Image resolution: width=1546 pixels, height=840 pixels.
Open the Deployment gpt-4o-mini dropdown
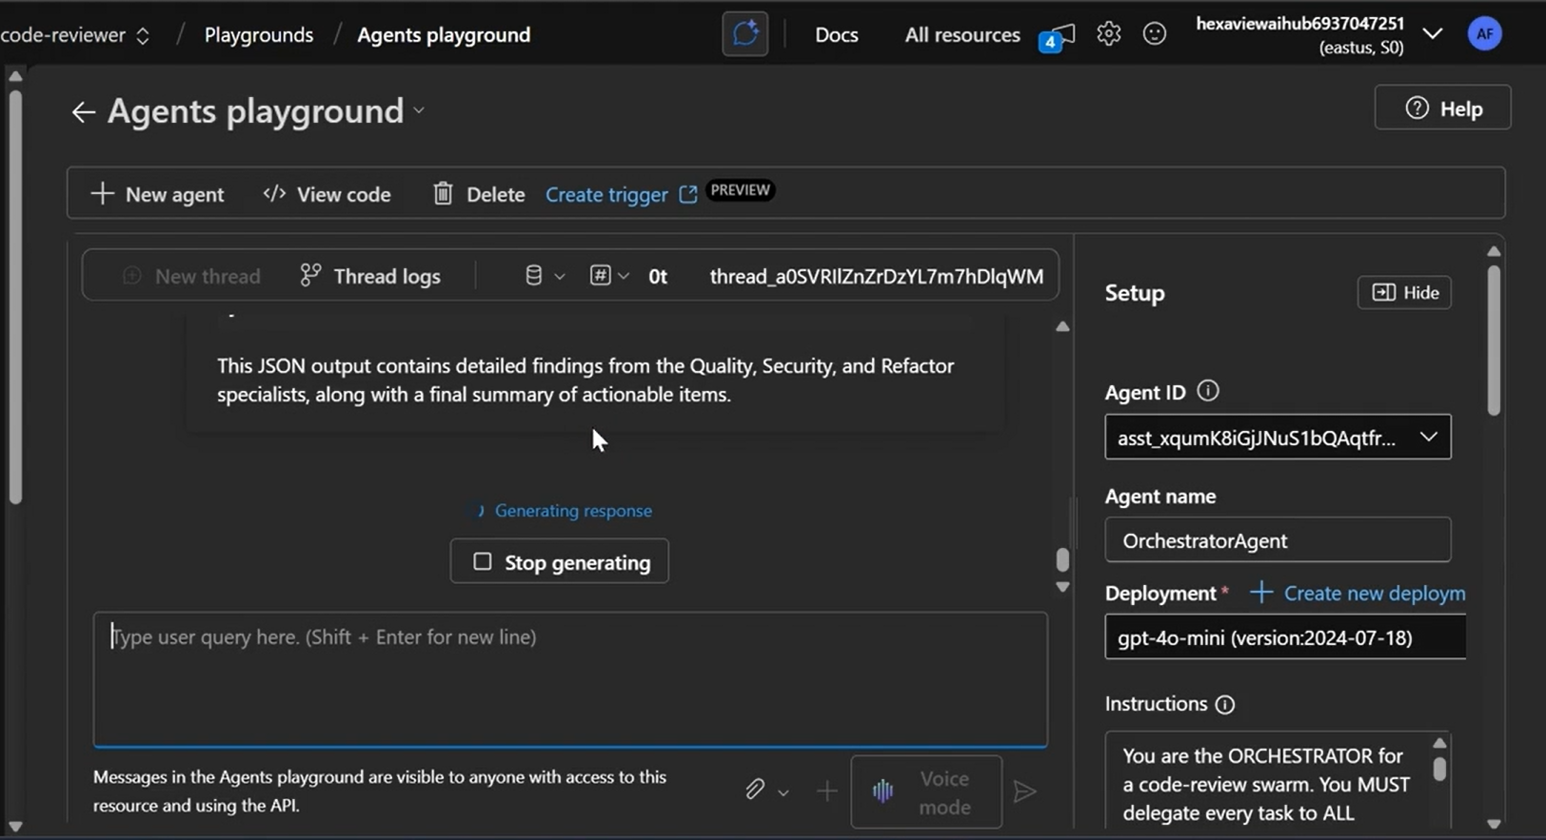click(1284, 637)
